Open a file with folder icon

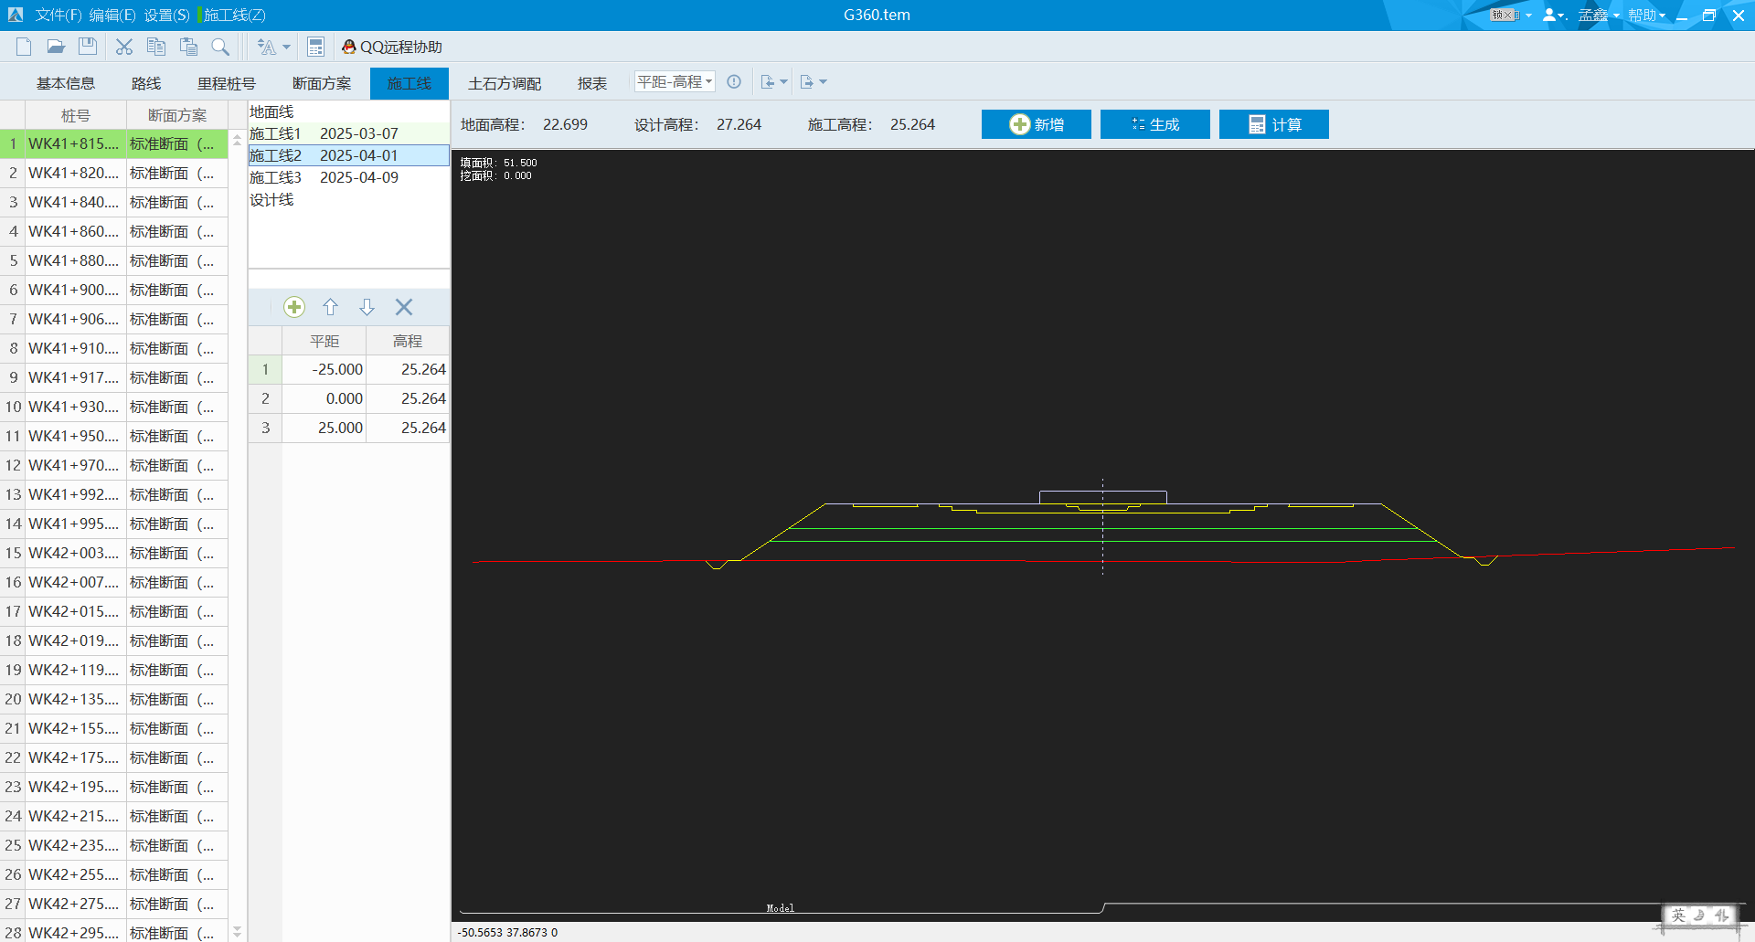pos(56,47)
